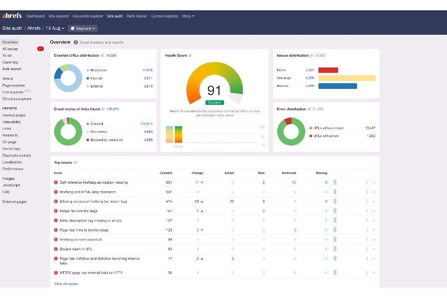Open Bulk export in sidebar
The image size is (447, 298).
[12, 69]
